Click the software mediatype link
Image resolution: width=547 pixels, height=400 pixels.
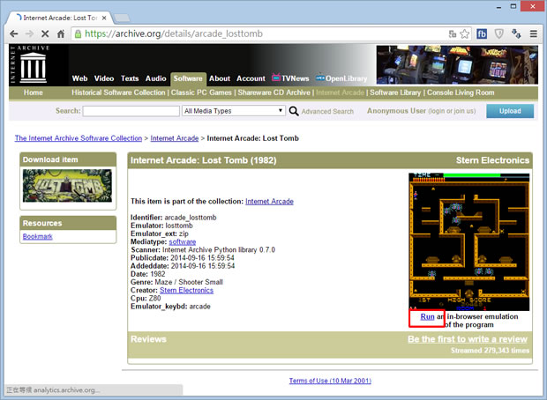tap(183, 241)
